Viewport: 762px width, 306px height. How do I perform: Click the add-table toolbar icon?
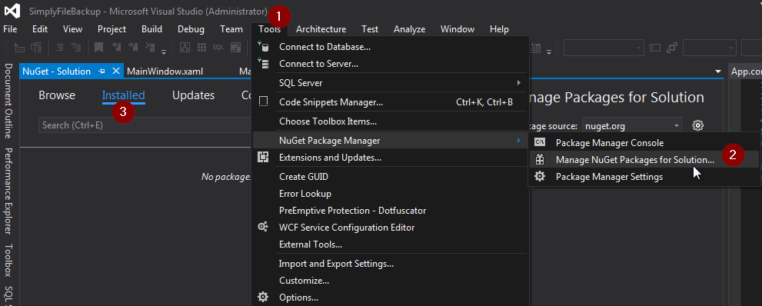535,48
